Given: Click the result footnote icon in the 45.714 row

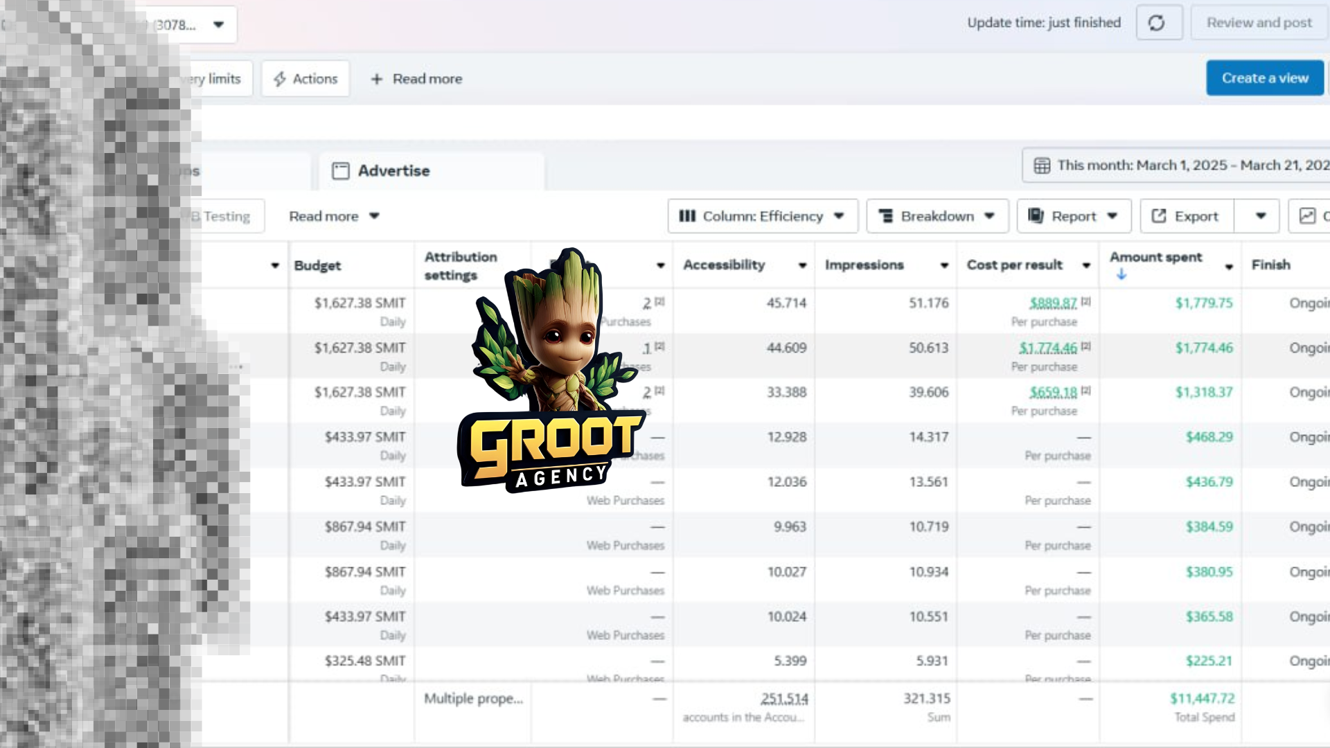Looking at the screenshot, I should pos(660,301).
